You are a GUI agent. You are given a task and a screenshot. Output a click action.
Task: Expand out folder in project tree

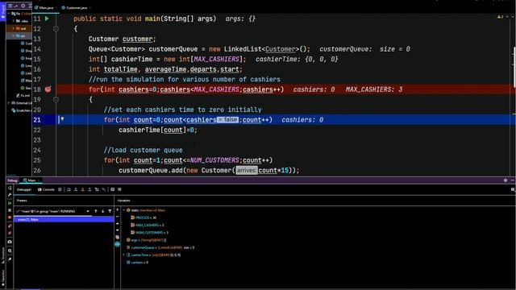[14, 28]
